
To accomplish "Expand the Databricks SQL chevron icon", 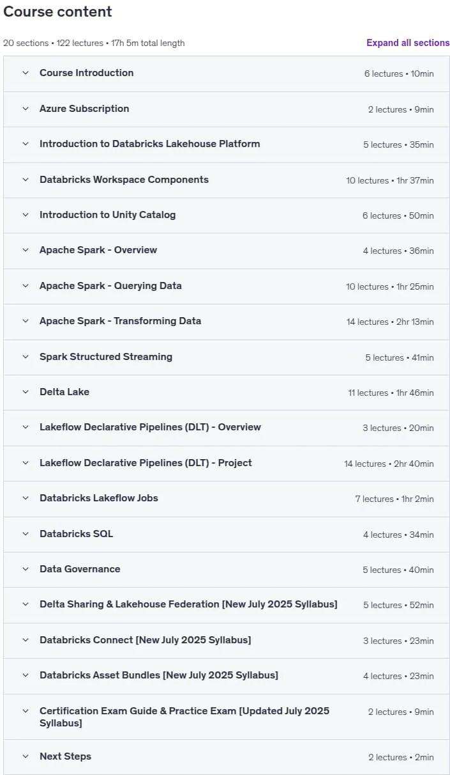I will [26, 534].
